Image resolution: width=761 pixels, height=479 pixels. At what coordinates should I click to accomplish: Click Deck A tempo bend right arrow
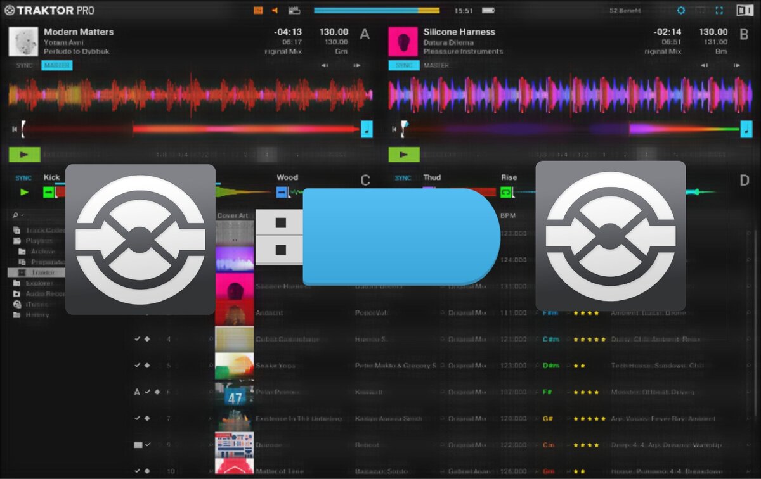[x=357, y=65]
